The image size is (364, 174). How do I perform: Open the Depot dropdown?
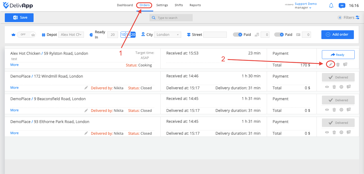71,35
